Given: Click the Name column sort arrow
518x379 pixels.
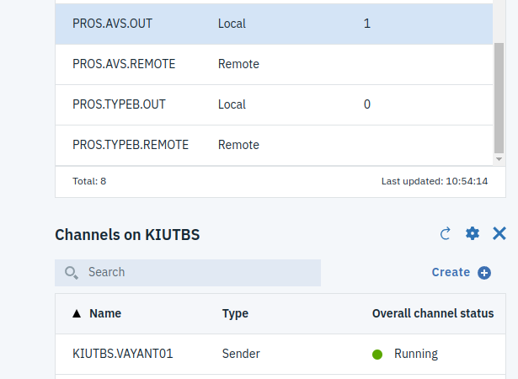Looking at the screenshot, I should pos(77,313).
